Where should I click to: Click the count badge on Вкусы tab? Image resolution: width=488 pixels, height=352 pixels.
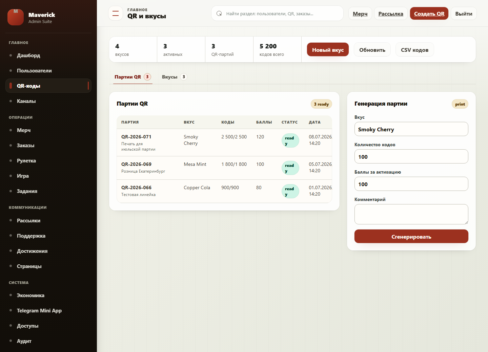[x=184, y=77]
